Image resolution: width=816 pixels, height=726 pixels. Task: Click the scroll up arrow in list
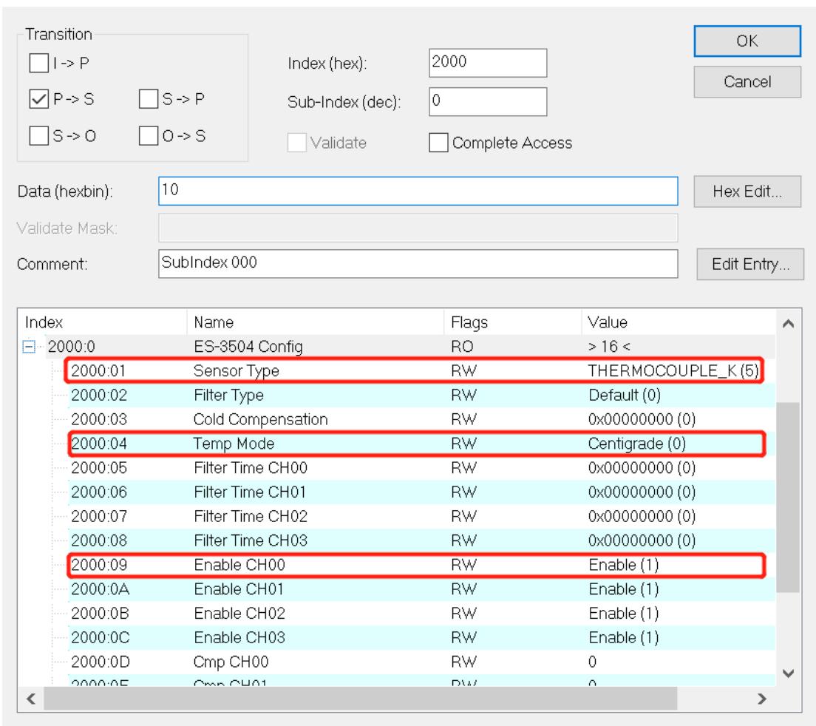[x=788, y=324]
